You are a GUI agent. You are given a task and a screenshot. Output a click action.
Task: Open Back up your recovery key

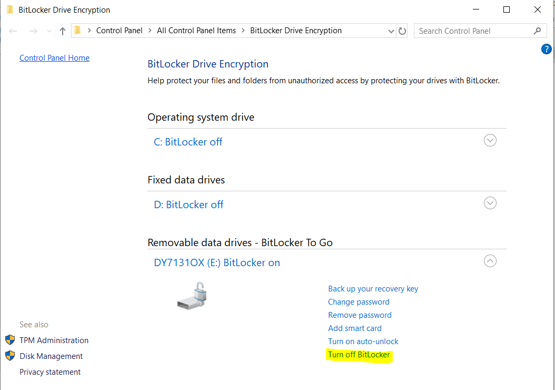373,289
